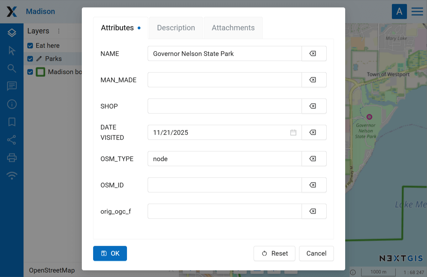This screenshot has height=277, width=427.
Task: Switch to the Description tab
Action: click(176, 28)
